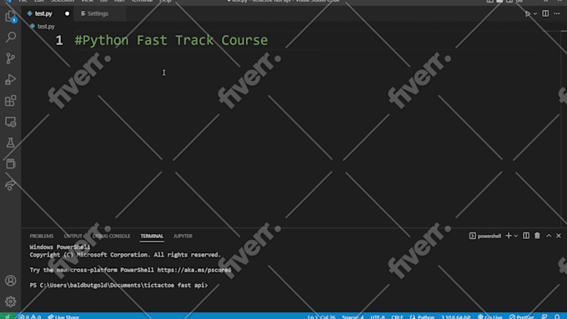Open the editor More Actions ellipsis
The width and height of the screenshot is (567, 319).
[557, 13]
